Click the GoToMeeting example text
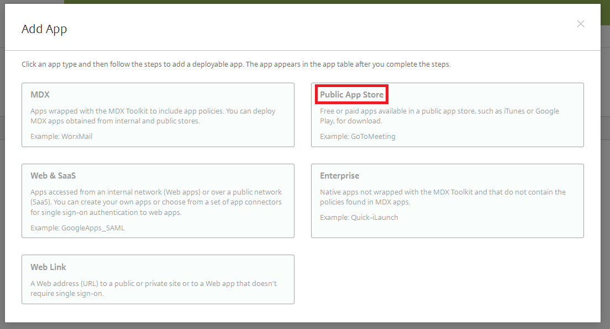Viewport: 610px width, 329px height. click(357, 136)
